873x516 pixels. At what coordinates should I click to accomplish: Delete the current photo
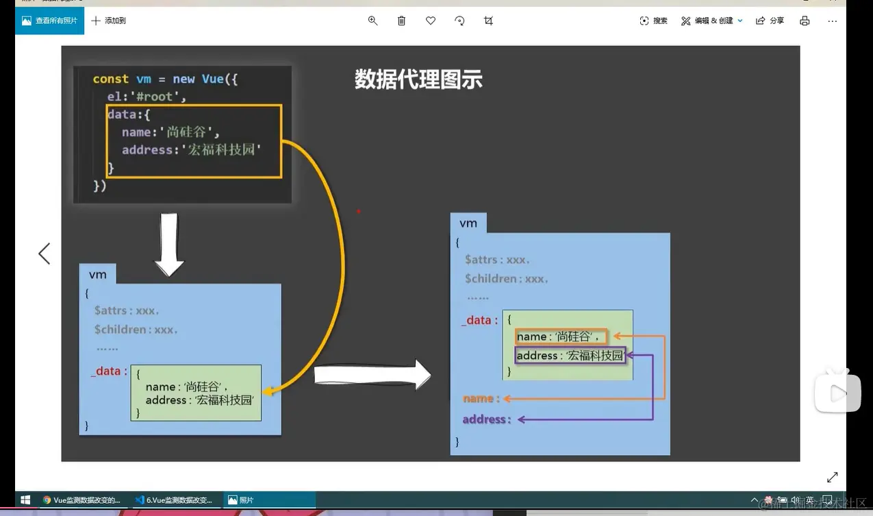tap(401, 21)
